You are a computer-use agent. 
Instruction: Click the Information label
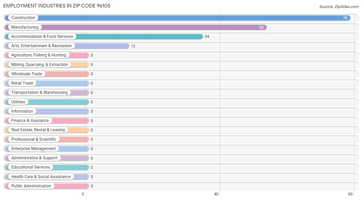pyautogui.click(x=22, y=111)
